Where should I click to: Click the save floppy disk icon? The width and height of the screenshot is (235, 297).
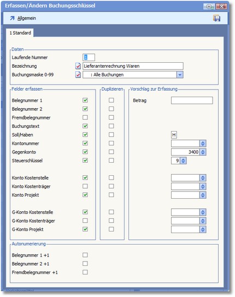click(x=216, y=18)
